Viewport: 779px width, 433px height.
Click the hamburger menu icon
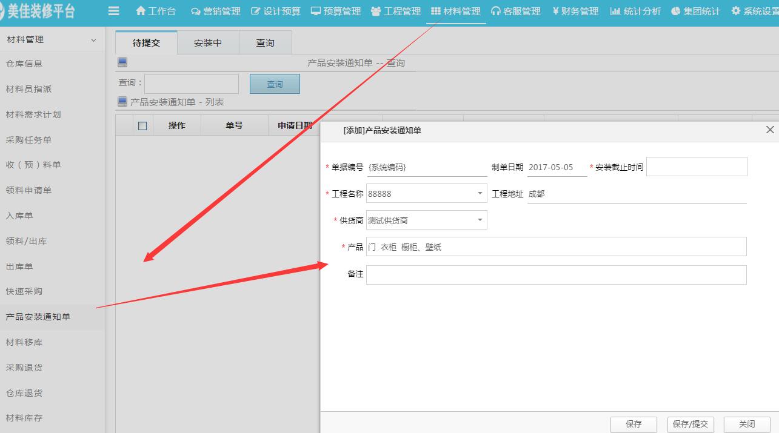click(x=113, y=11)
